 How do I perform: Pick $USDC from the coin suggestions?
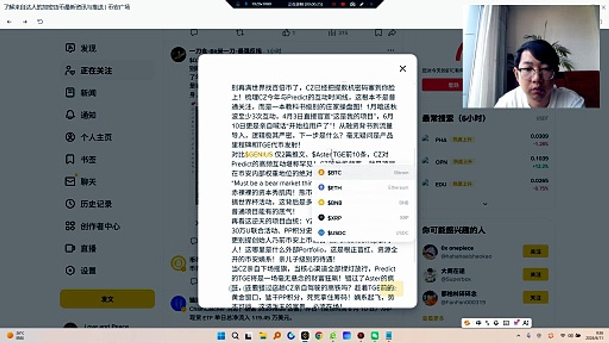tap(364, 233)
